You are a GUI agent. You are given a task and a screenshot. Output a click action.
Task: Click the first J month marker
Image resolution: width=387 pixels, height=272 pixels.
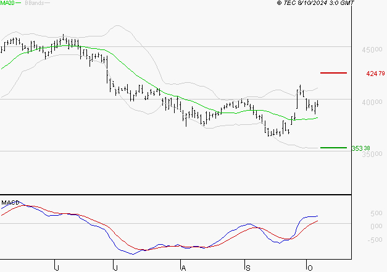pyautogui.click(x=57, y=268)
